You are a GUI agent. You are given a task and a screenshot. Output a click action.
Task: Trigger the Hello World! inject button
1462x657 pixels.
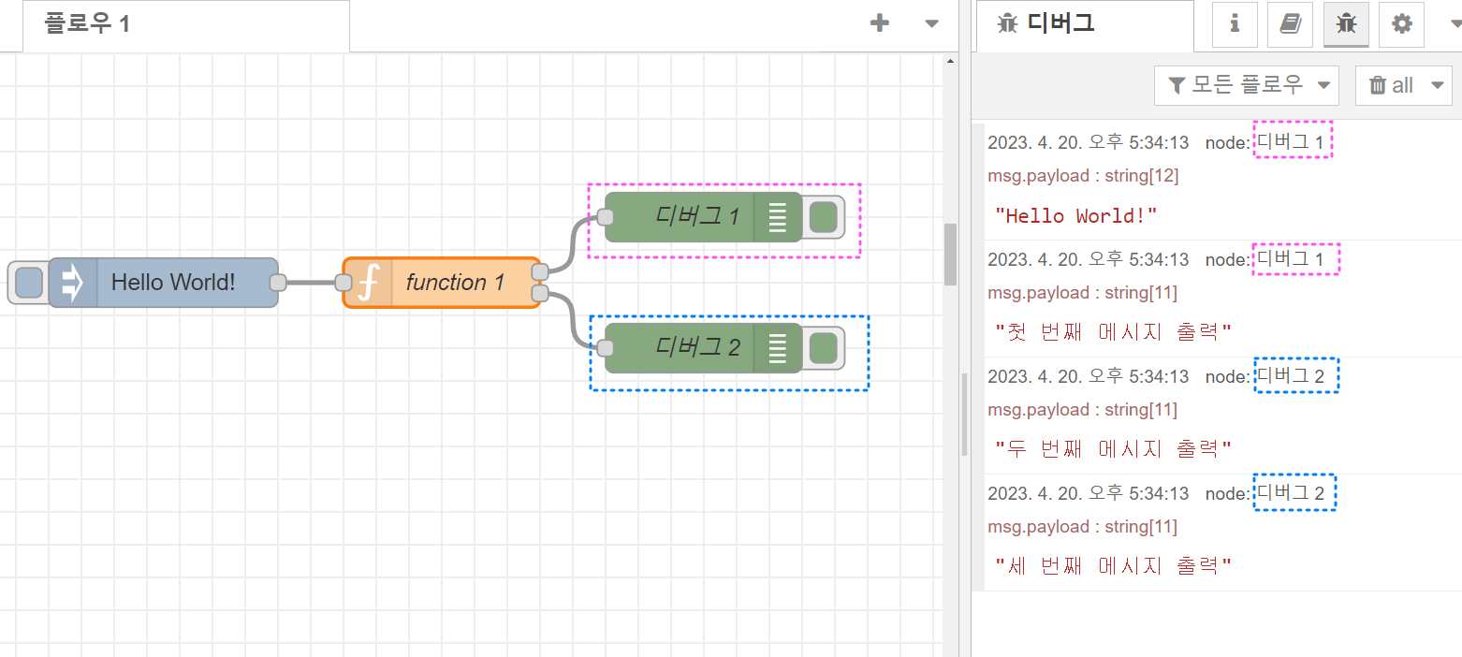tap(28, 283)
